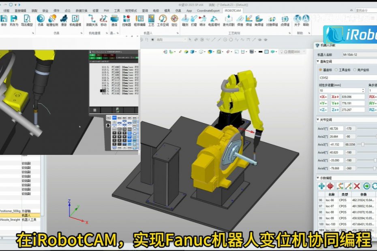Click the green arrow move-to-point icon
This screenshot has height=251, width=377.
tap(366, 186)
